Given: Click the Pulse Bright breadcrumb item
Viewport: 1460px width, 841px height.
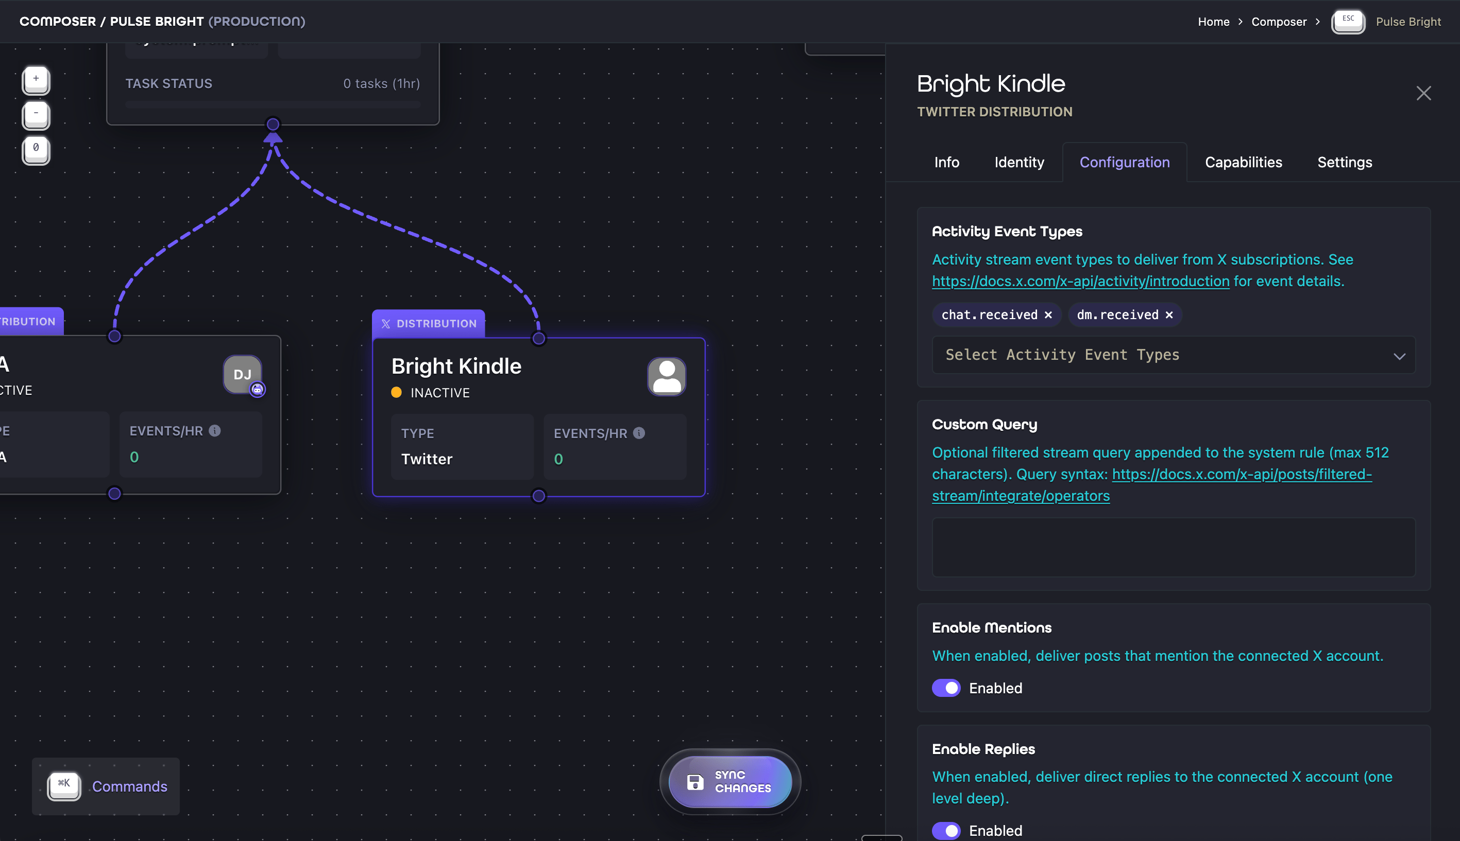Looking at the screenshot, I should tap(1408, 22).
